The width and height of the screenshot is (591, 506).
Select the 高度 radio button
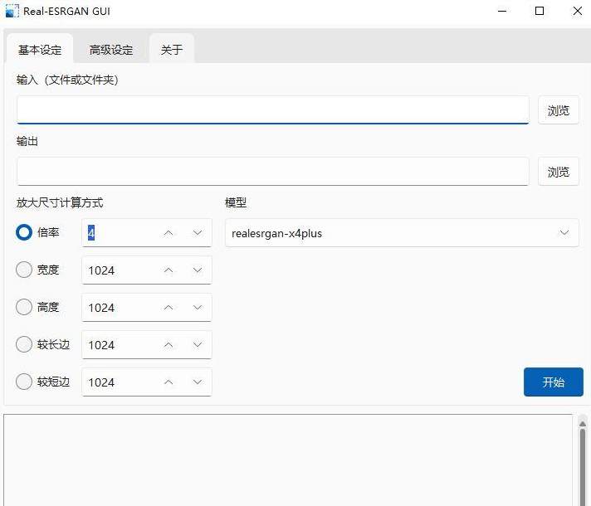coord(24,307)
